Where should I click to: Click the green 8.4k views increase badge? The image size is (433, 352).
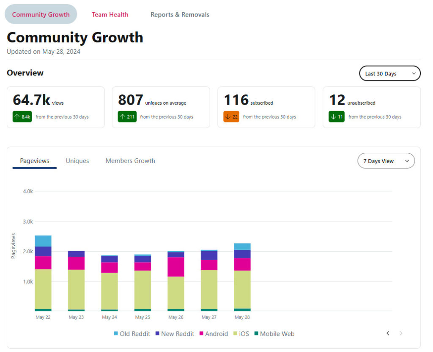[x=22, y=117]
